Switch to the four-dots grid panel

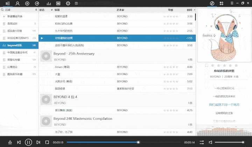[x=222, y=3]
